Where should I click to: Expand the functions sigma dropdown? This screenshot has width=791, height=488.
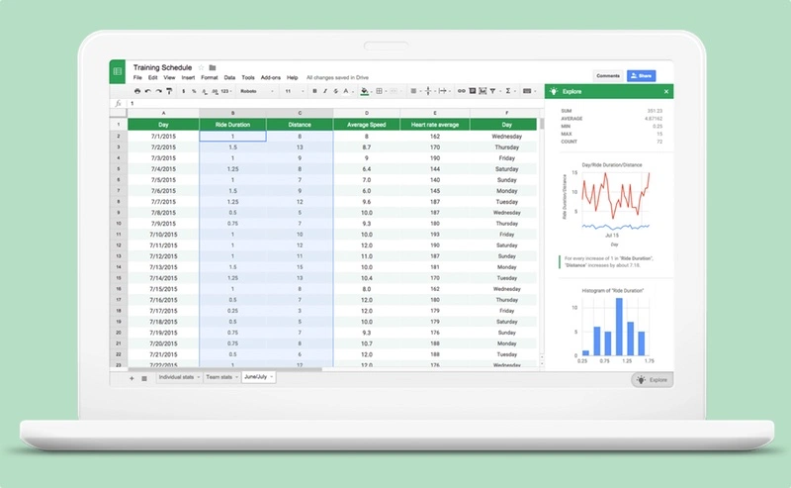[515, 91]
